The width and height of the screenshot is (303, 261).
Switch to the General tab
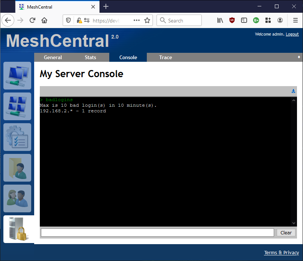53,57
